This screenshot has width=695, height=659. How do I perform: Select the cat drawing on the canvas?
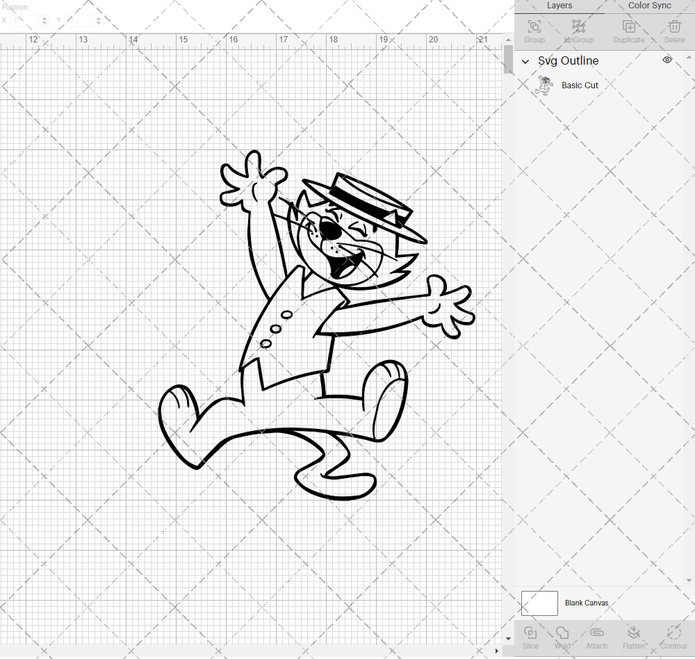point(316,325)
